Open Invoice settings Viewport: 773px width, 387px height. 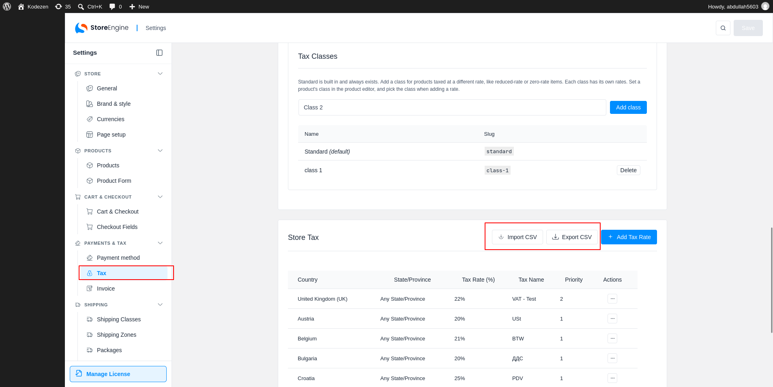(124, 289)
